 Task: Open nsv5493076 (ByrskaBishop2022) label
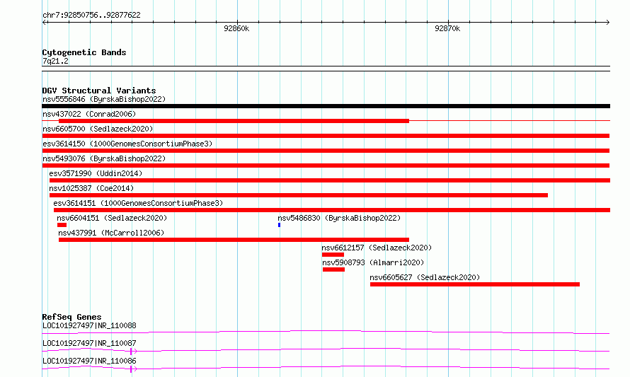[x=104, y=158]
